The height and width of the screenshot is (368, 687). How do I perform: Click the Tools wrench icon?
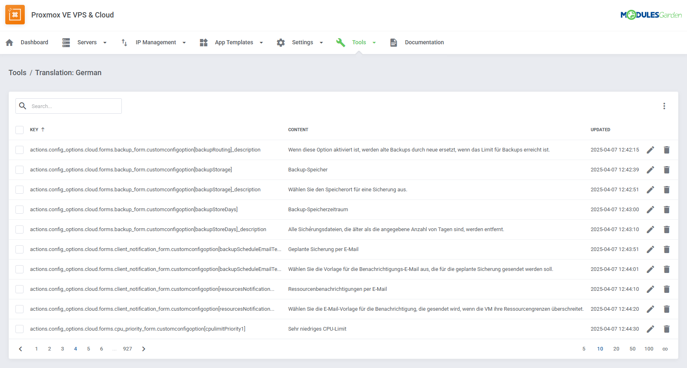coord(341,42)
